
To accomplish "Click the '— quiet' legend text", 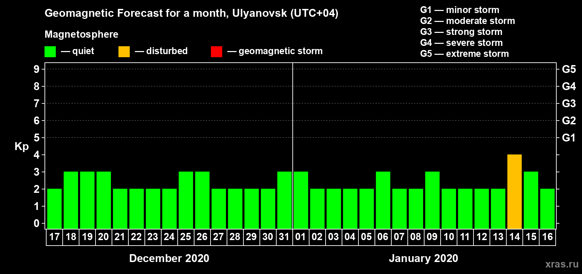I will point(77,51).
